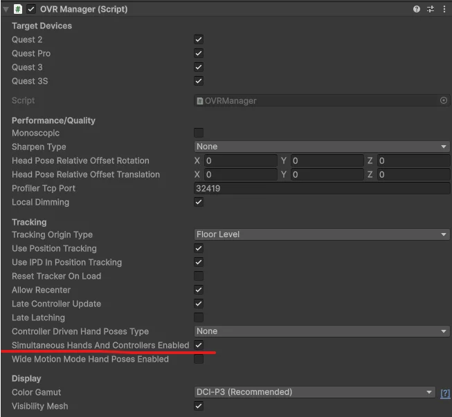Edit Offset Rotation X value field
The height and width of the screenshot is (417, 452).
tap(241, 160)
